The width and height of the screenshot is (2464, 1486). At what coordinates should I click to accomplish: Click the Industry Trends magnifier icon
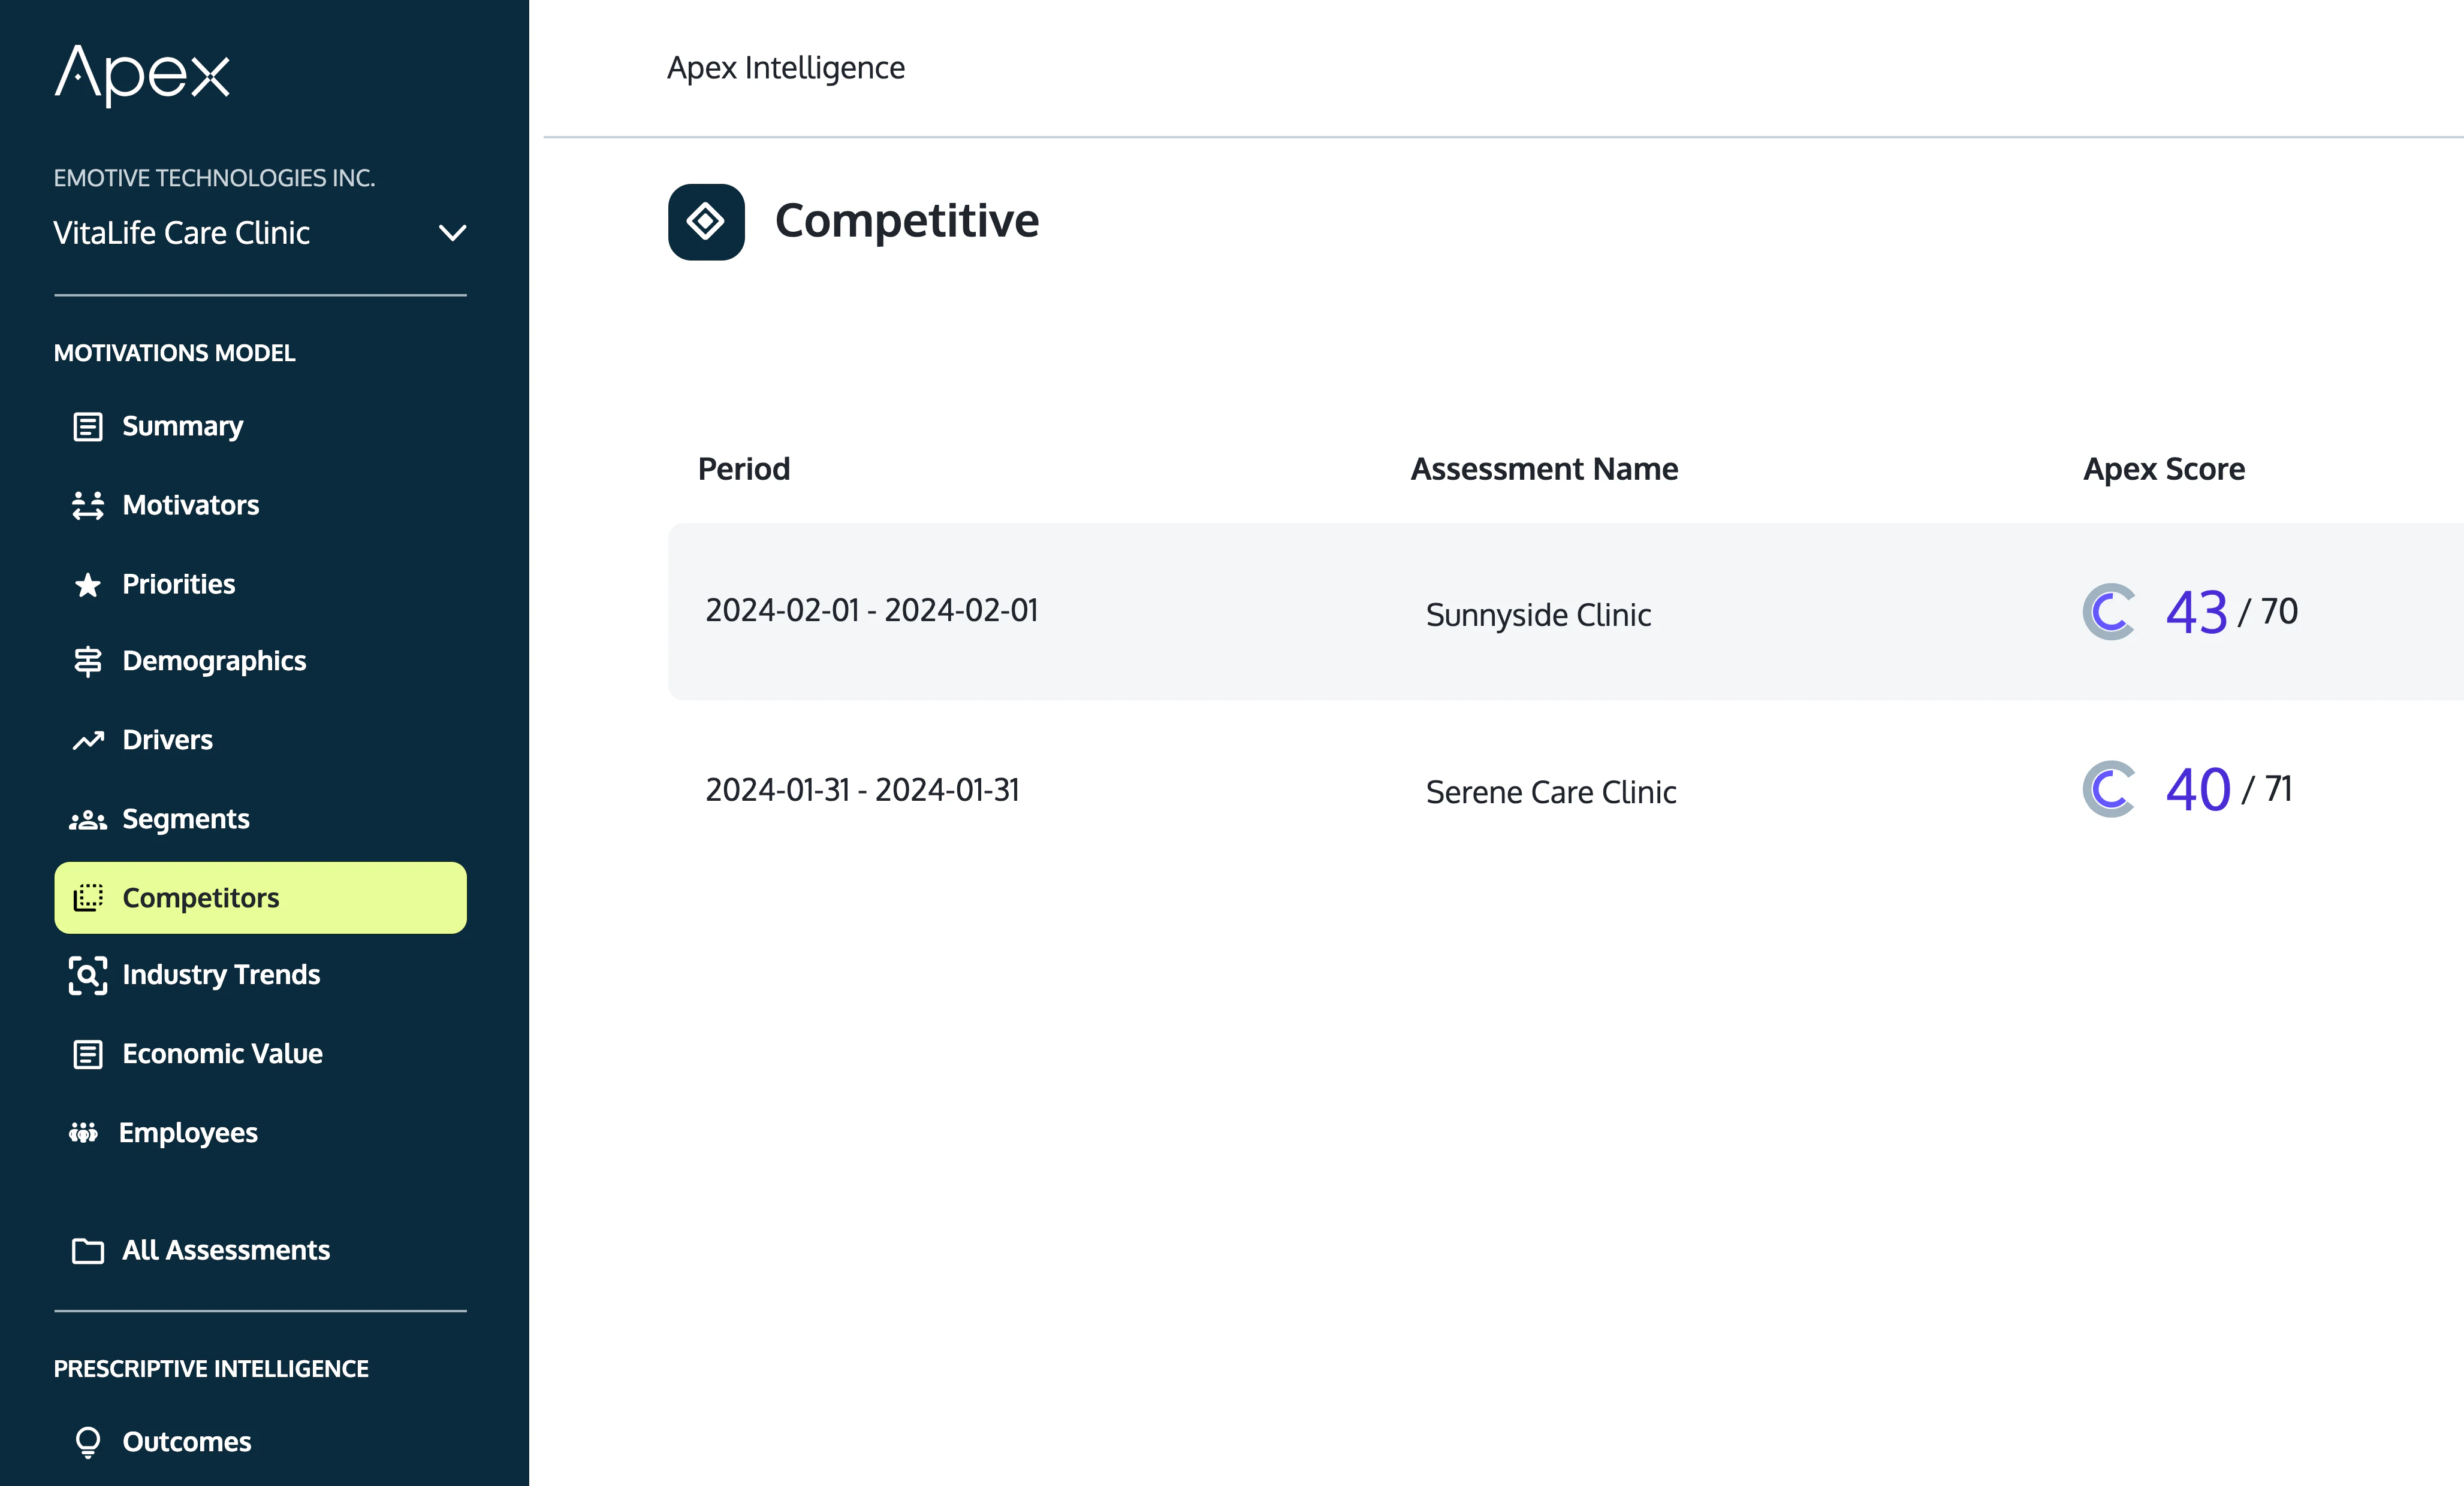[88, 975]
